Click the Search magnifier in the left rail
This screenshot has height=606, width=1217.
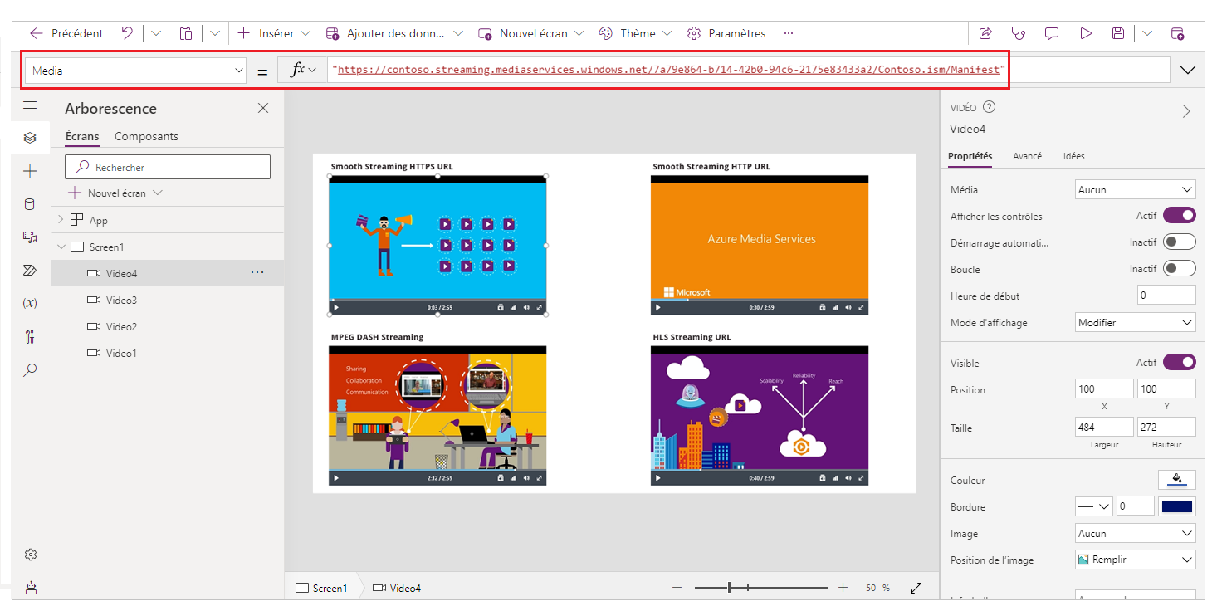(x=30, y=370)
